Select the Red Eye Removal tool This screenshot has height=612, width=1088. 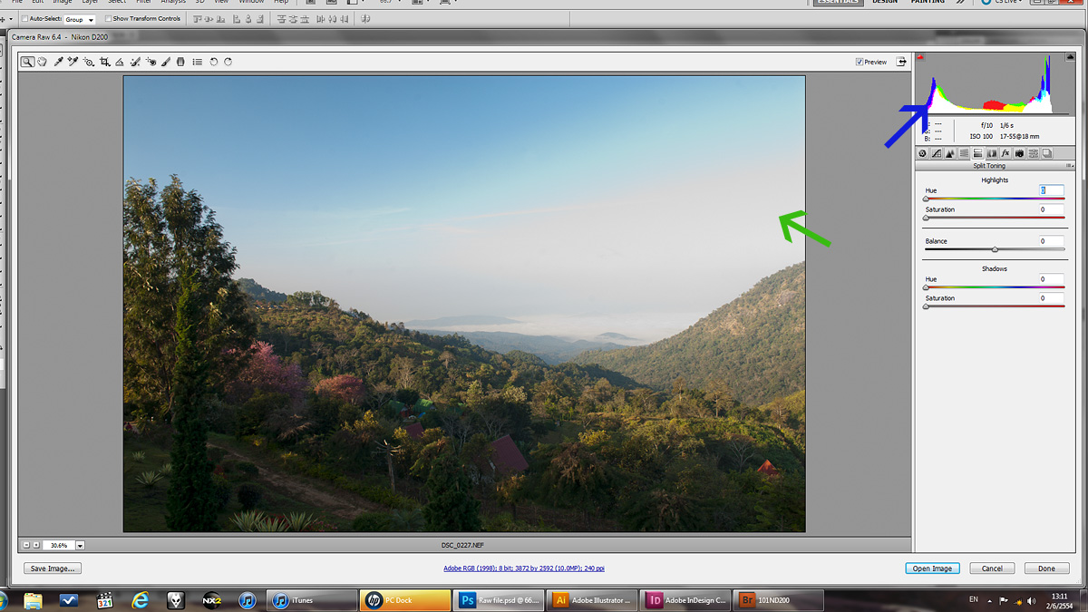point(151,62)
